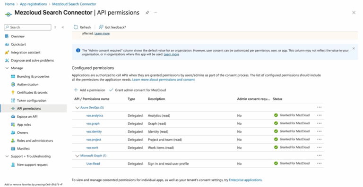The width and height of the screenshot is (363, 187).
Task: Click the App roles icon
Action: pos(13,124)
